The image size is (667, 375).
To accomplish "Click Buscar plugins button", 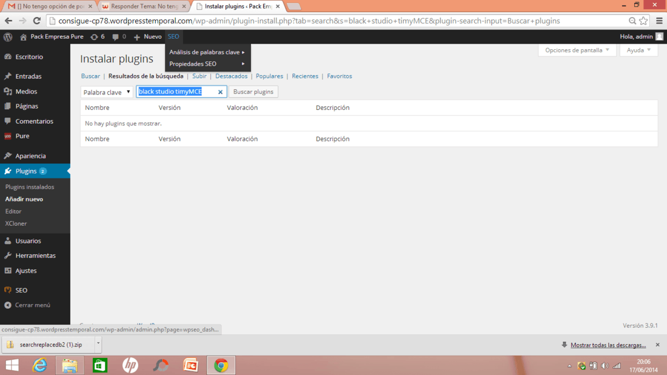I will [253, 92].
